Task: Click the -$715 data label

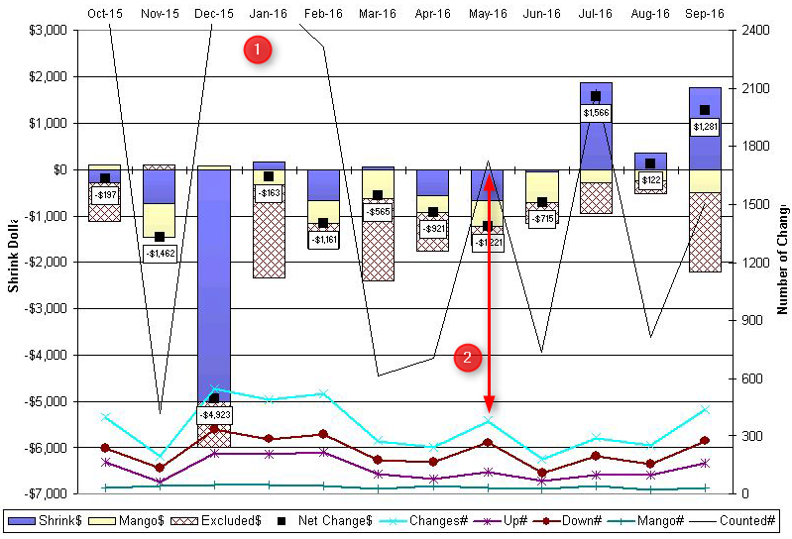Action: [x=542, y=219]
